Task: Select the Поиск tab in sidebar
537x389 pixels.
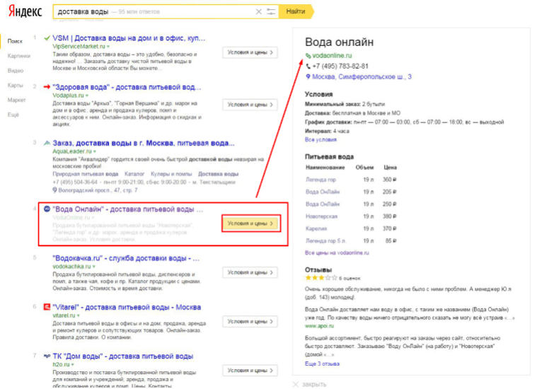Action: click(15, 41)
